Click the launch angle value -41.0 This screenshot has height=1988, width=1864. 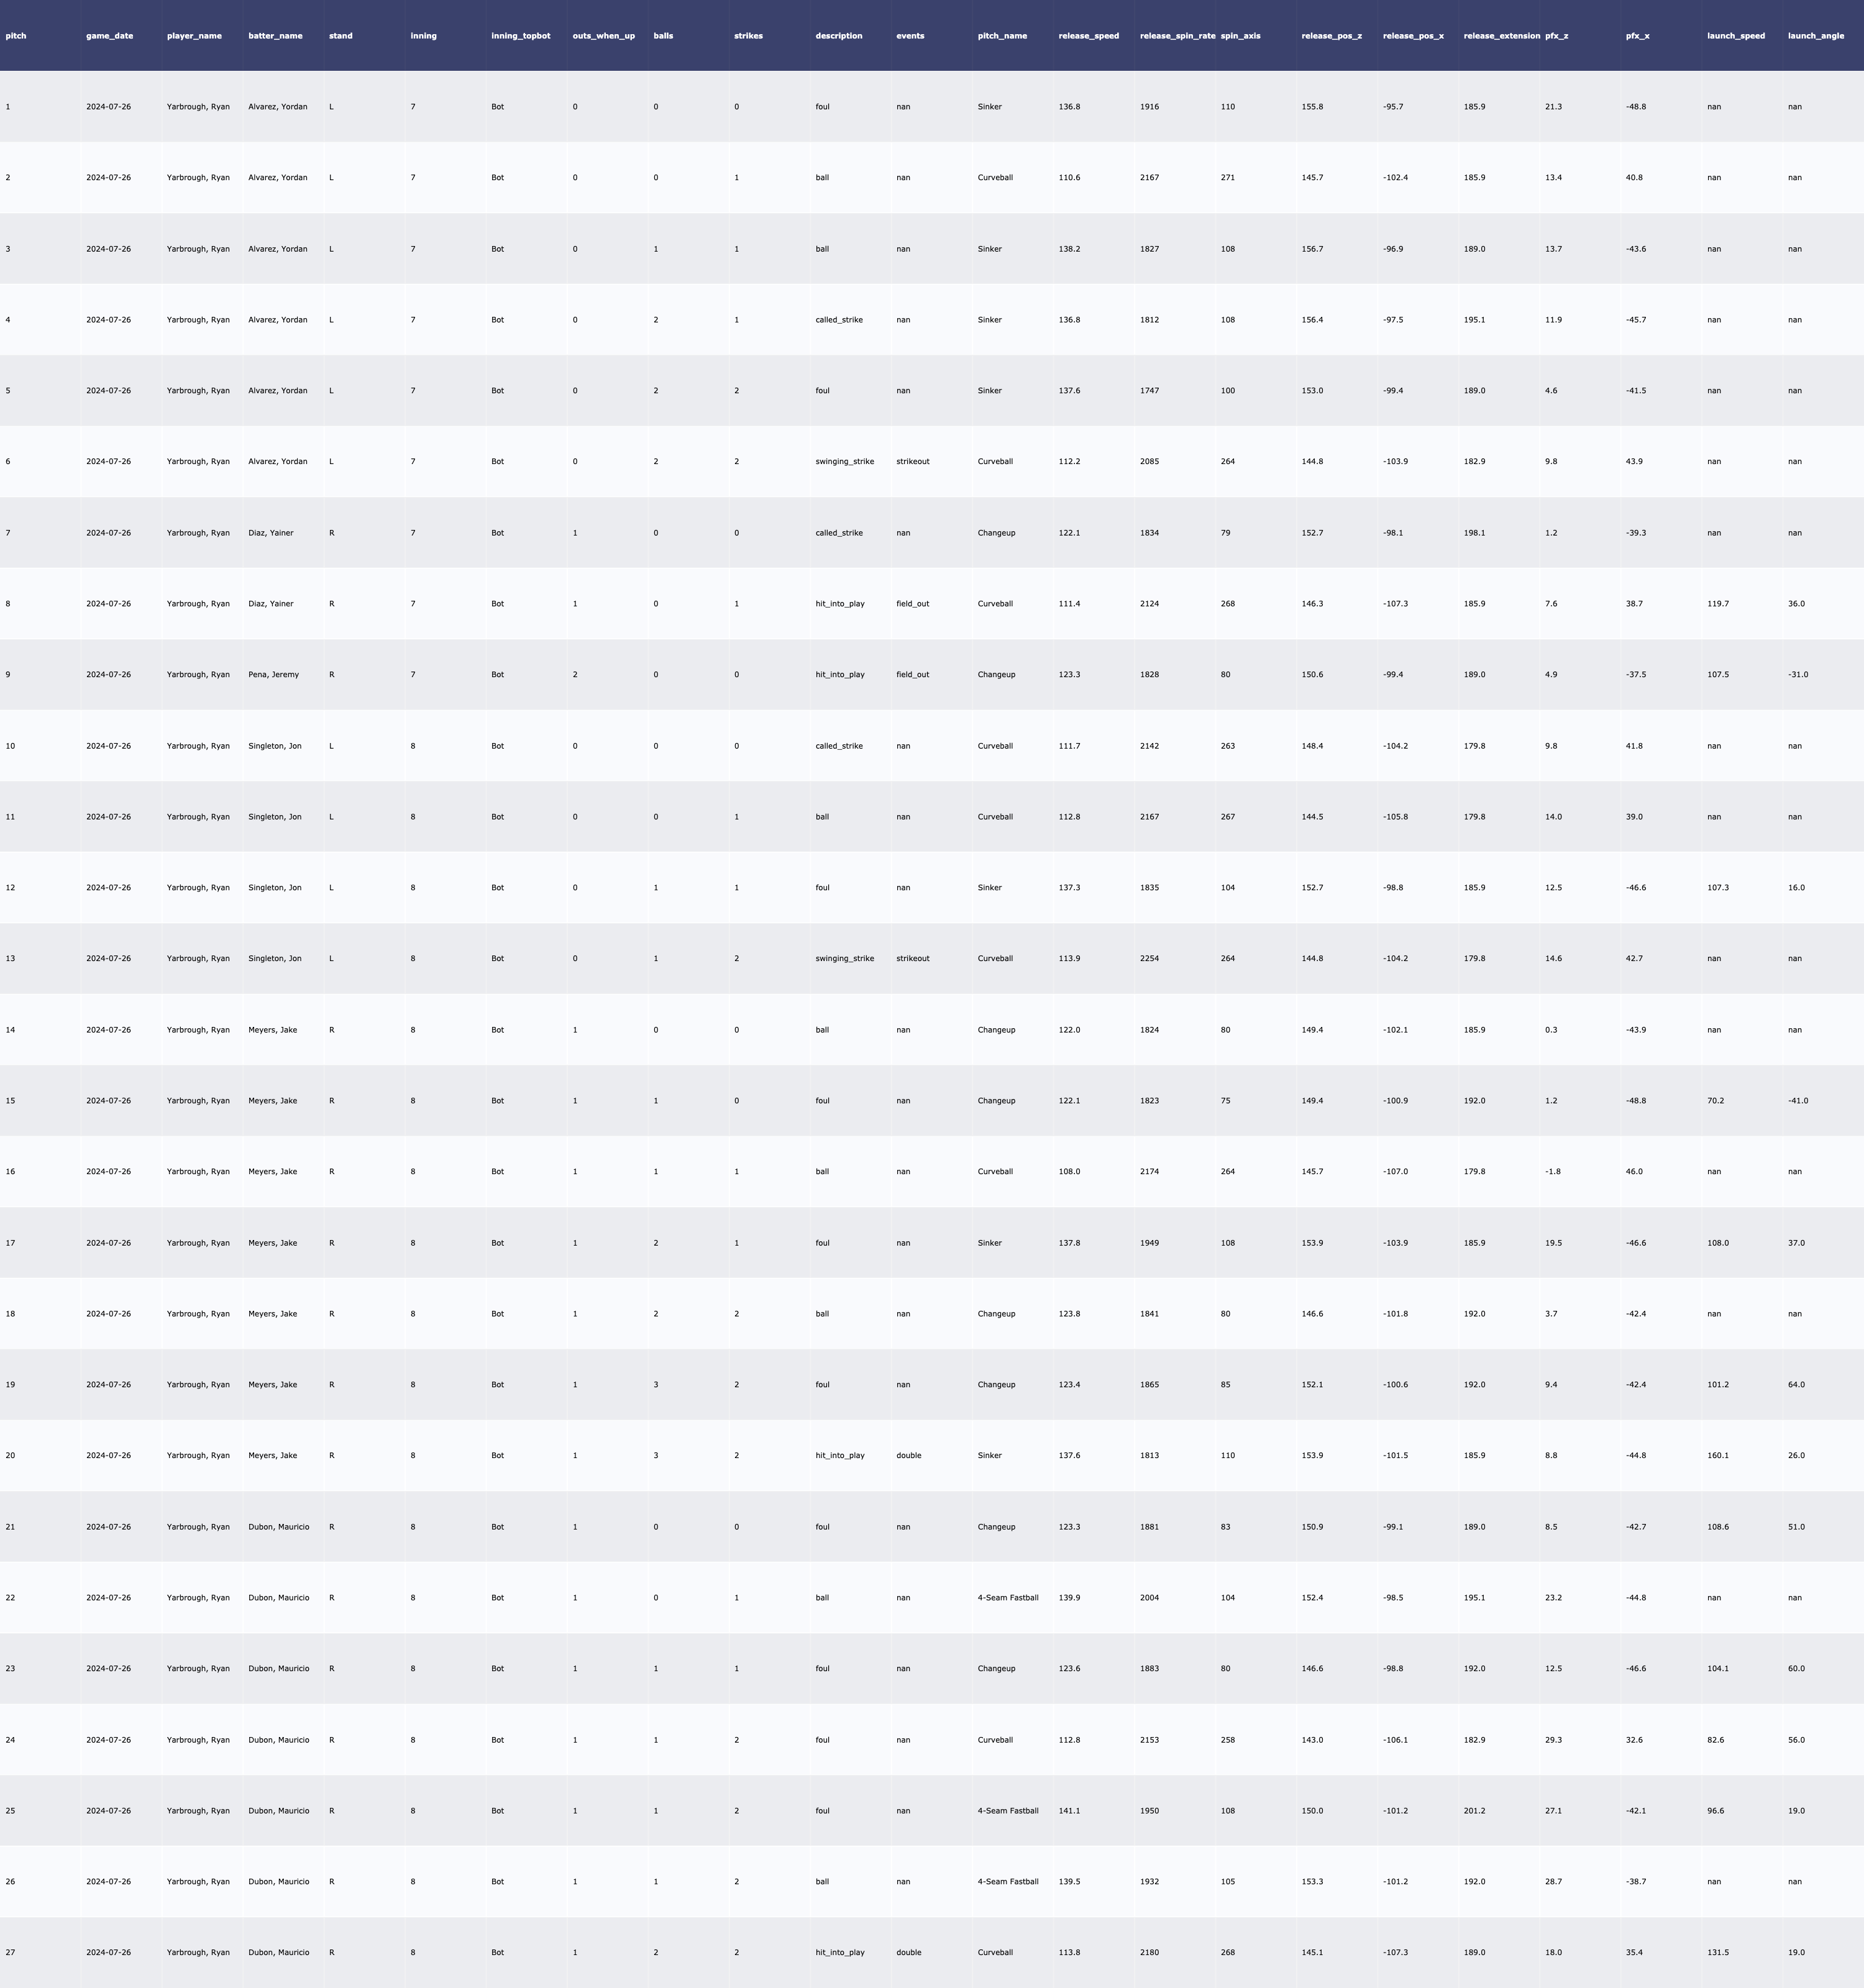tap(1797, 1101)
